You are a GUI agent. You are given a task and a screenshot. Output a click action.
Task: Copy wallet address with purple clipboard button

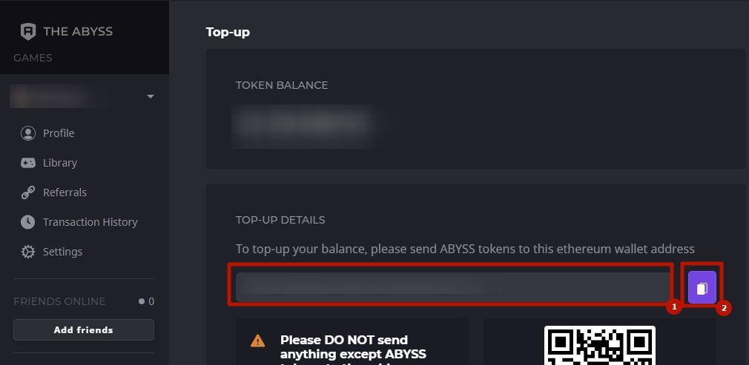click(702, 287)
